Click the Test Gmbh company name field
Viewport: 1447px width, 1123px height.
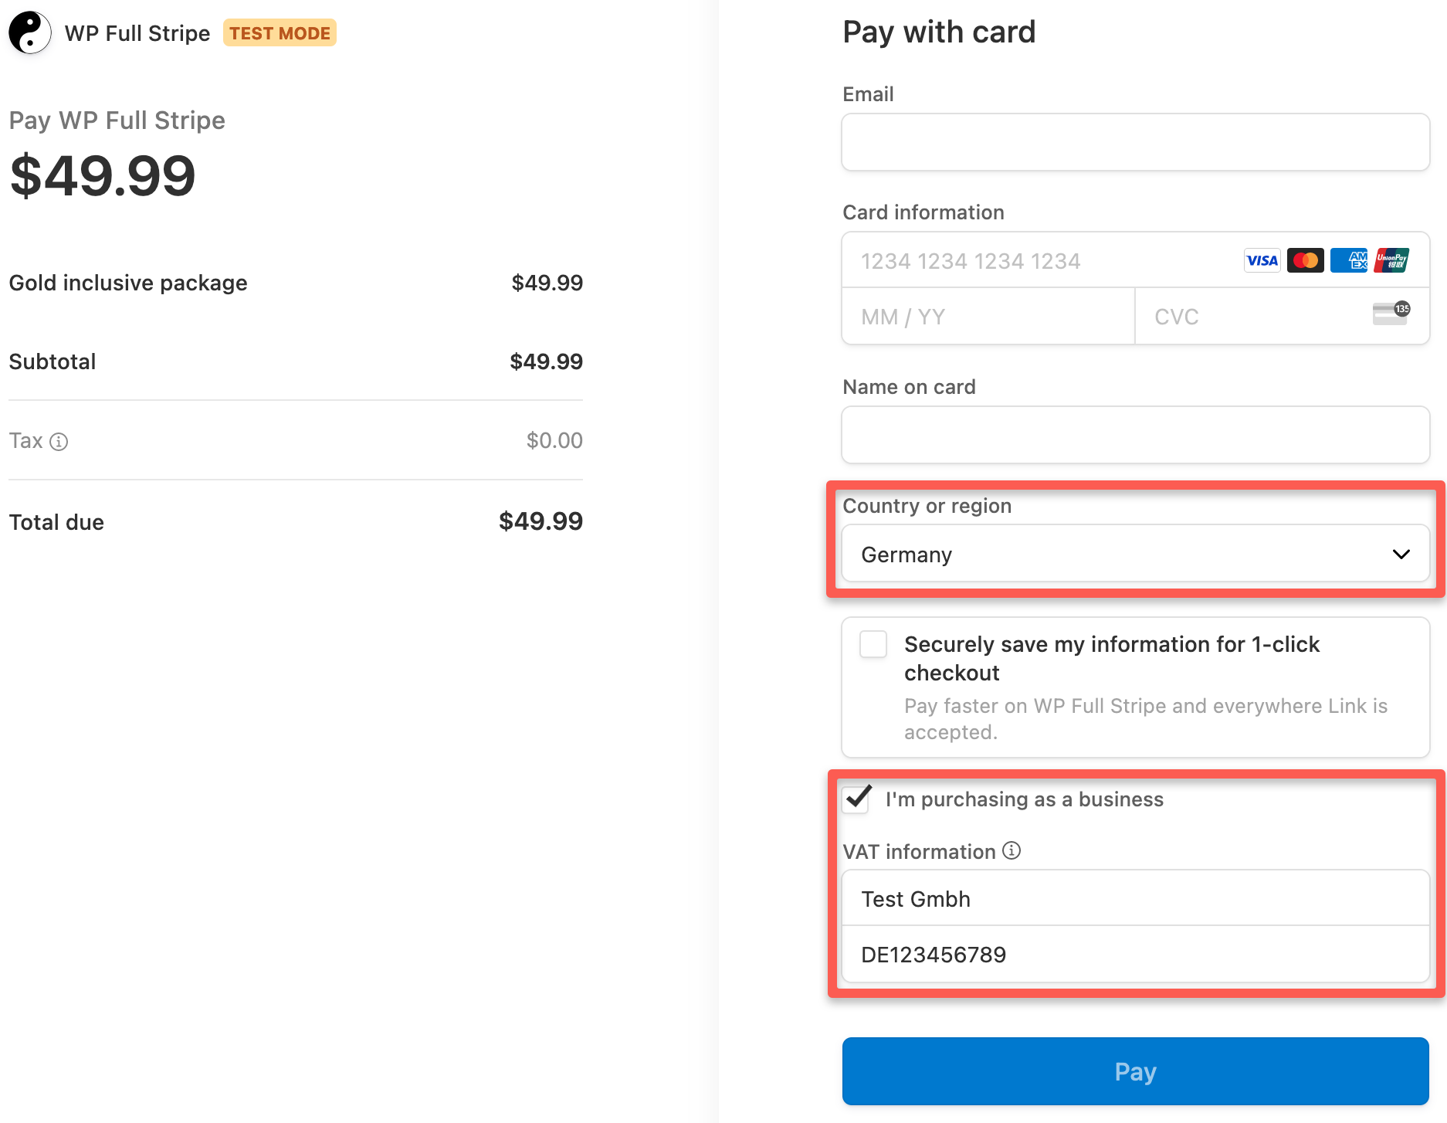(1135, 898)
